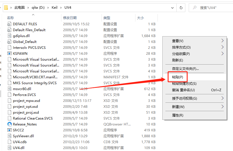Screen dimensions: 233x151
Task: Choose 自定义文件夹(F)... menu entry
Action: tap(195, 68)
